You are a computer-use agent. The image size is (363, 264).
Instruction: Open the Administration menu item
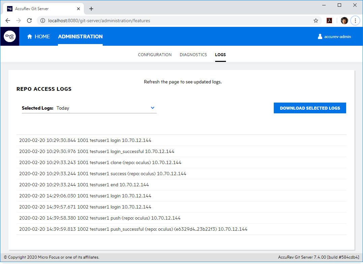(80, 37)
